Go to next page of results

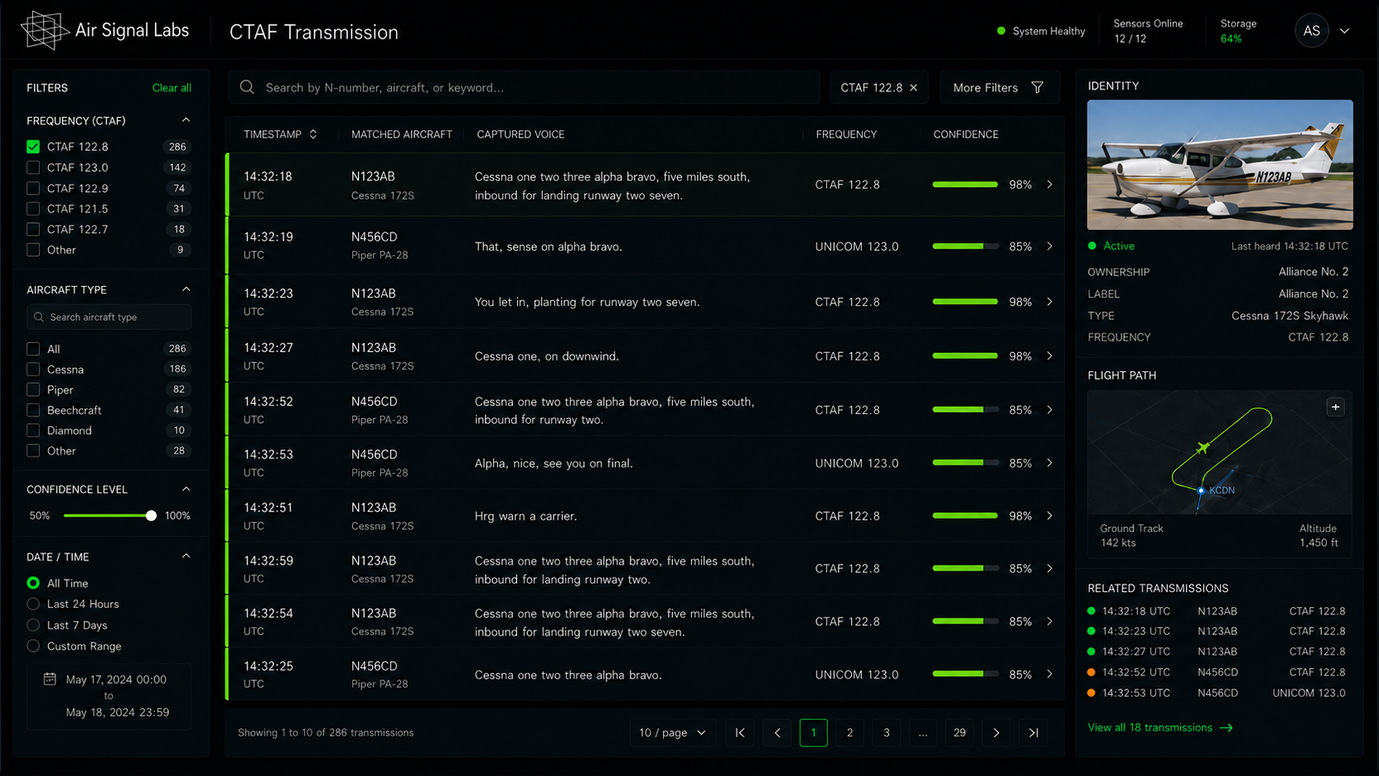(996, 732)
